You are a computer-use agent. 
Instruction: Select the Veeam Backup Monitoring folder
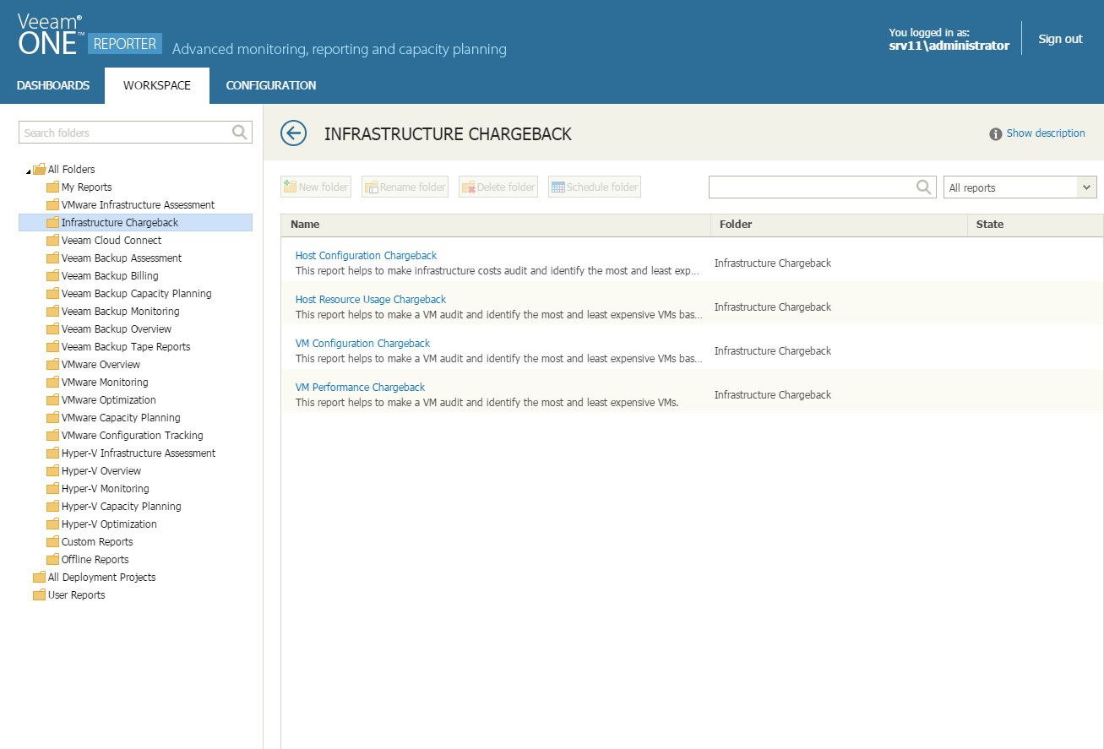(120, 311)
